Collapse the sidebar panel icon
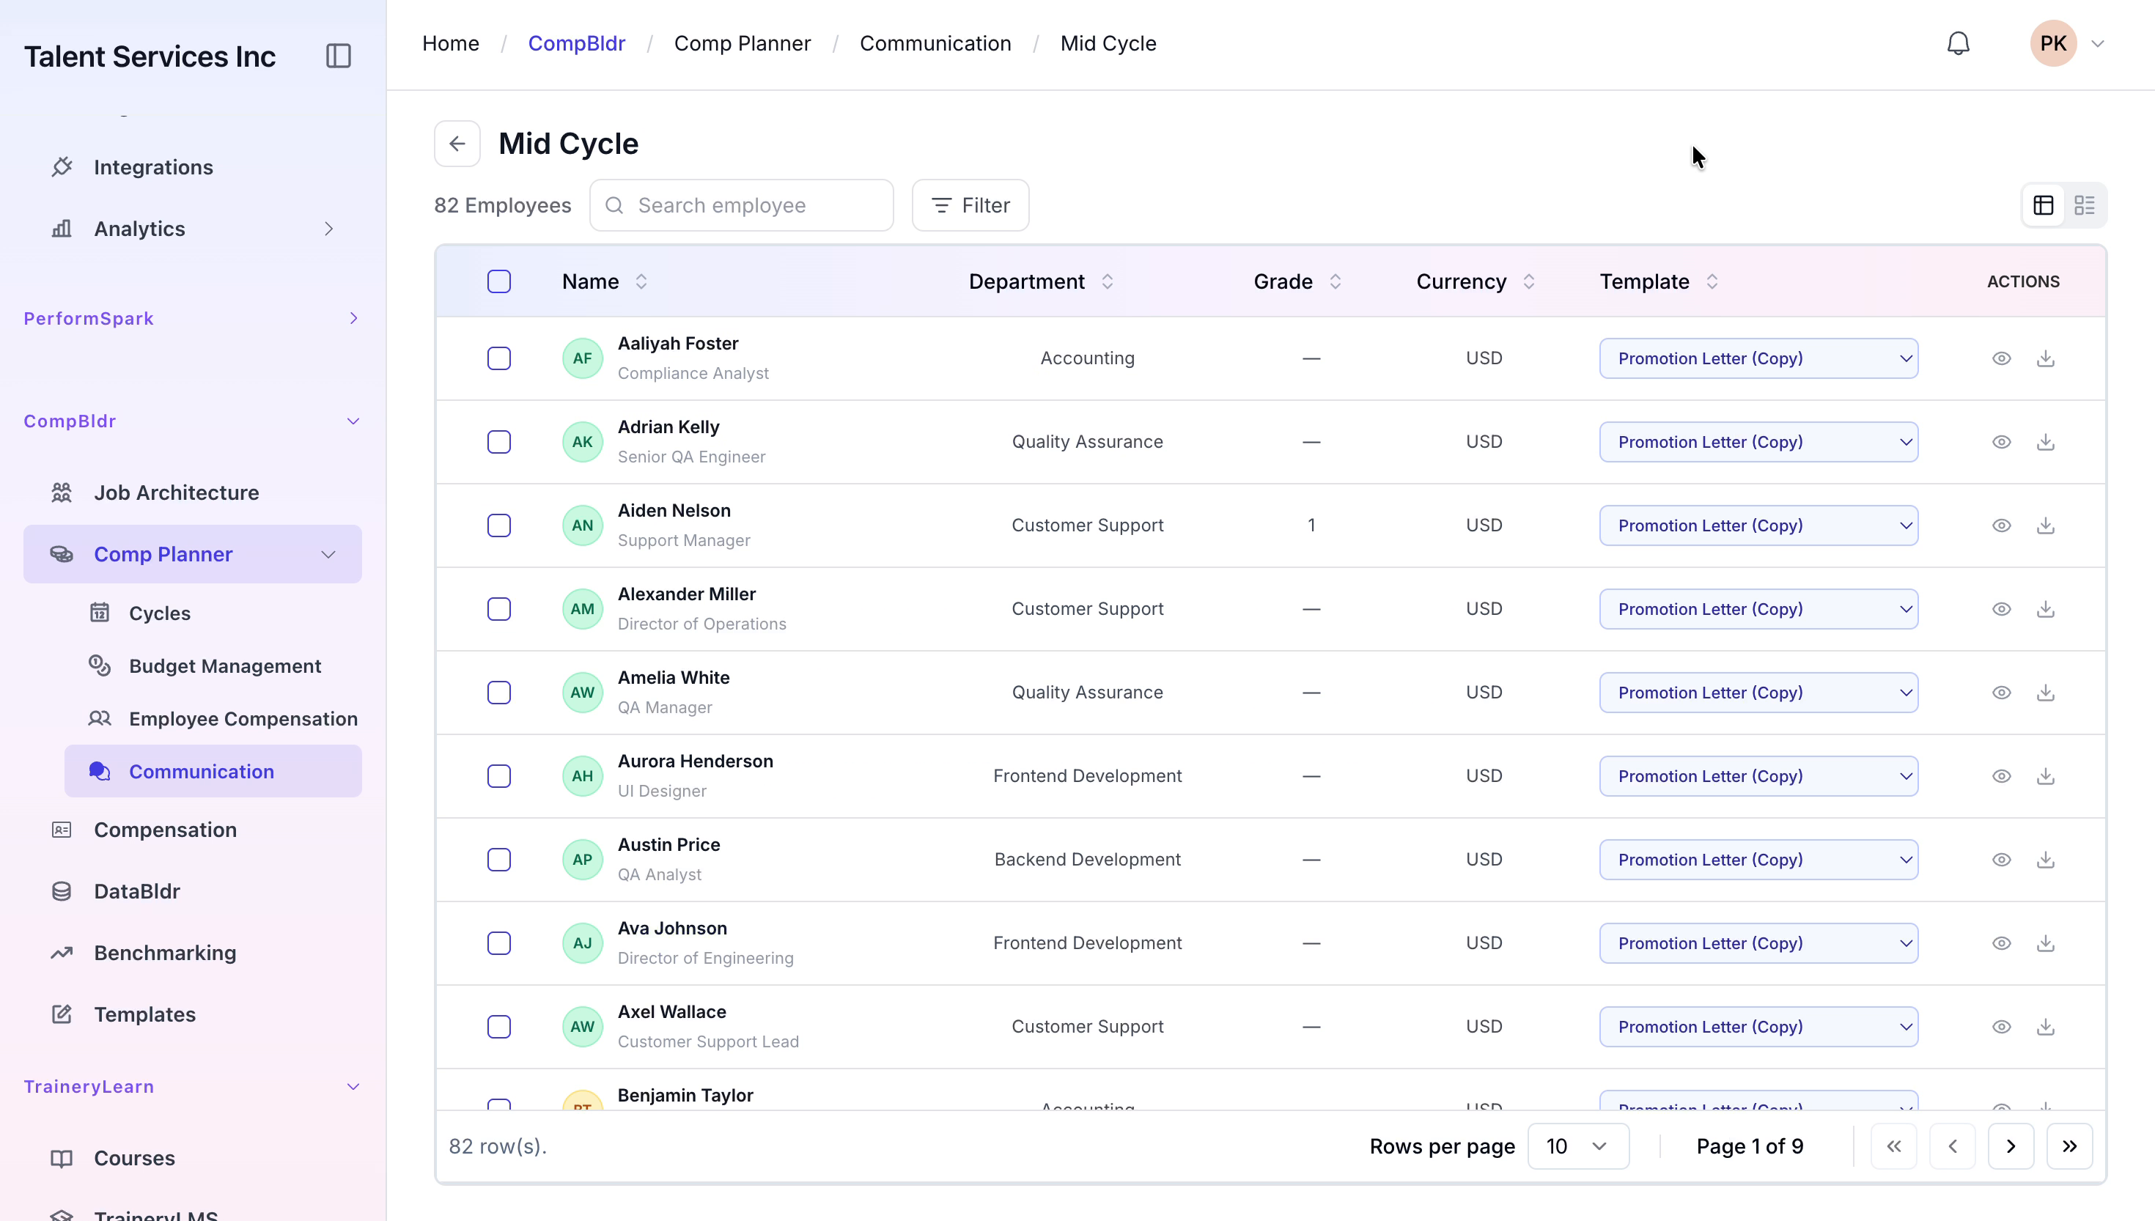This screenshot has width=2155, height=1221. point(338,56)
